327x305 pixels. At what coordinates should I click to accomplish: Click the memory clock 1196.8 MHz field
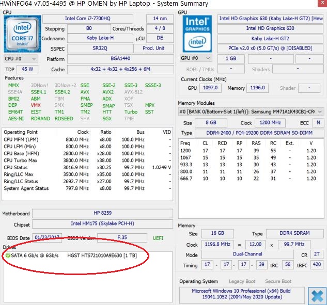click(217, 244)
